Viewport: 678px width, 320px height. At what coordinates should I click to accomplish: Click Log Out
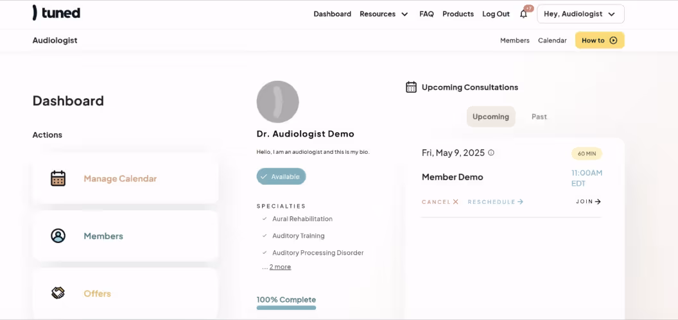pyautogui.click(x=496, y=14)
